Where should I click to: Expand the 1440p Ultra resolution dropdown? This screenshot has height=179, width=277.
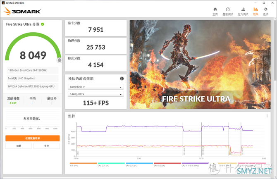[x=96, y=94]
